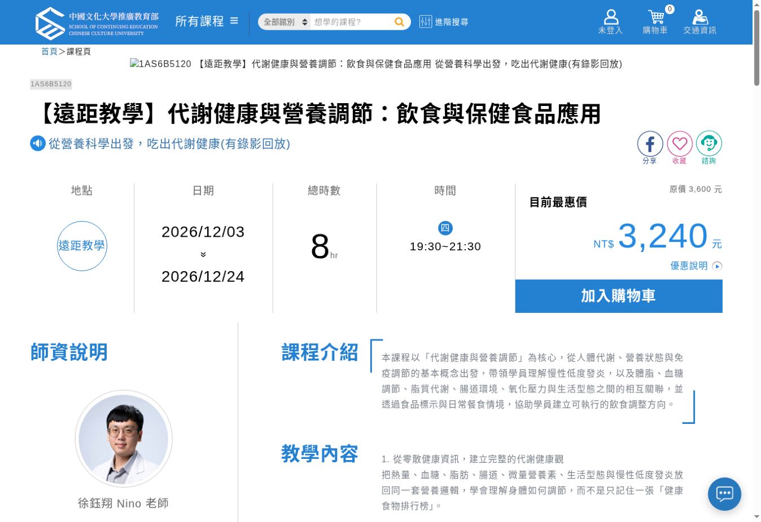The height and width of the screenshot is (522, 761).
Task: Open the live chat bubble widget
Action: click(724, 494)
